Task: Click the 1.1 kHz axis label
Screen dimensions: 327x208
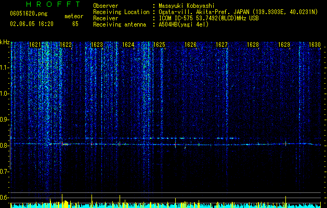Action: click(x=4, y=68)
